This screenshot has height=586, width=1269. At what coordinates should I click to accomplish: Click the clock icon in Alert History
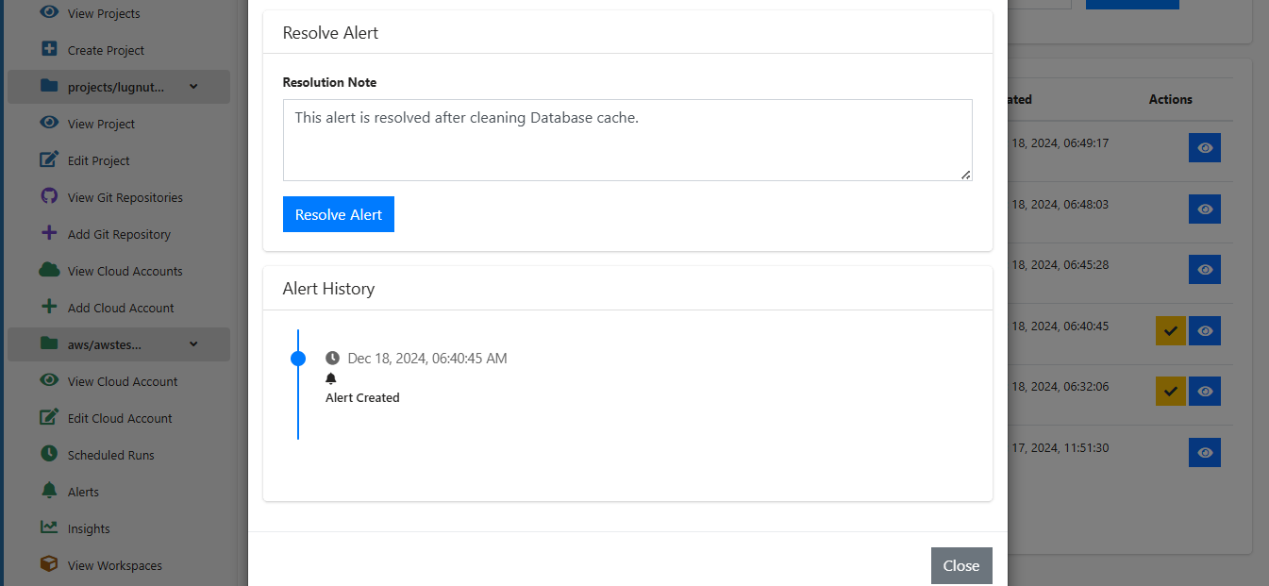332,359
